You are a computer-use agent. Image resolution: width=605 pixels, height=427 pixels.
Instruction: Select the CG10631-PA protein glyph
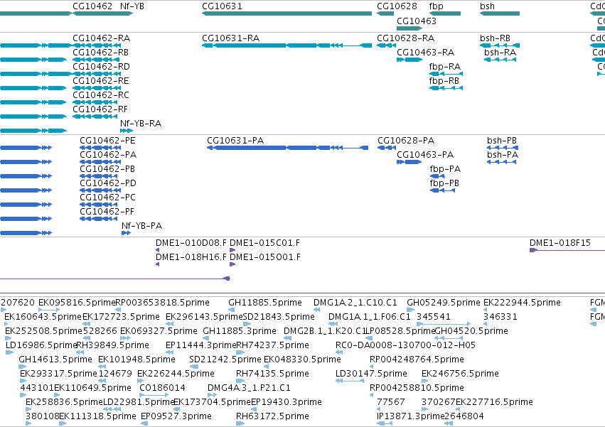click(x=288, y=148)
